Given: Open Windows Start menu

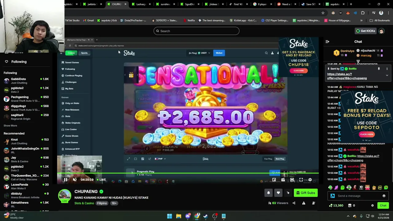Looking at the screenshot, I should (x=169, y=216).
